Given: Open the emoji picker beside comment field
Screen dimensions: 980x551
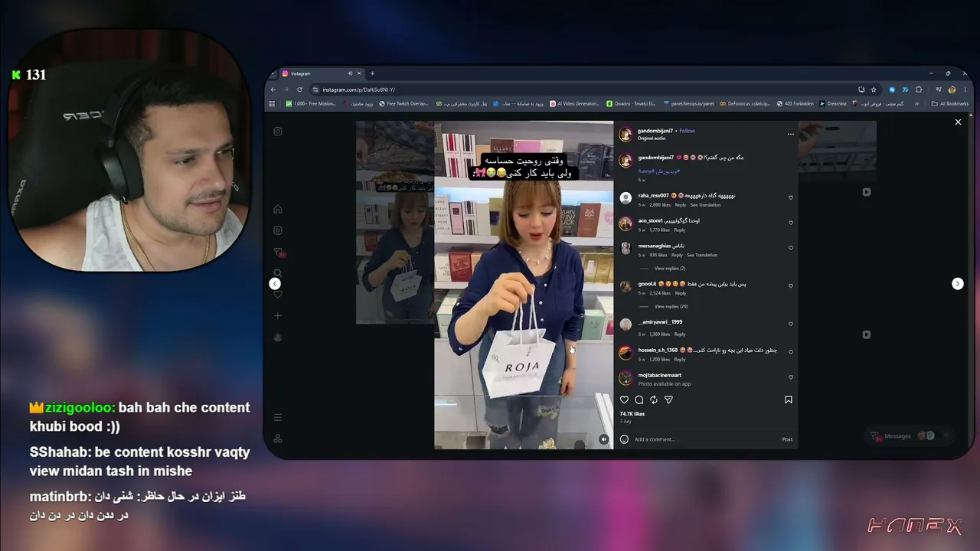Looking at the screenshot, I should [624, 439].
